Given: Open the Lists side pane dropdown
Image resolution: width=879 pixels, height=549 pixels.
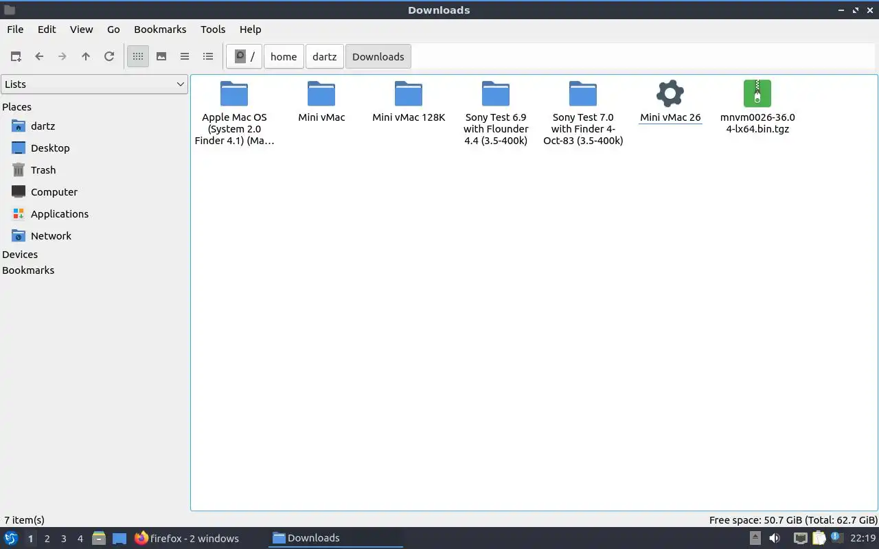Looking at the screenshot, I should (x=94, y=84).
